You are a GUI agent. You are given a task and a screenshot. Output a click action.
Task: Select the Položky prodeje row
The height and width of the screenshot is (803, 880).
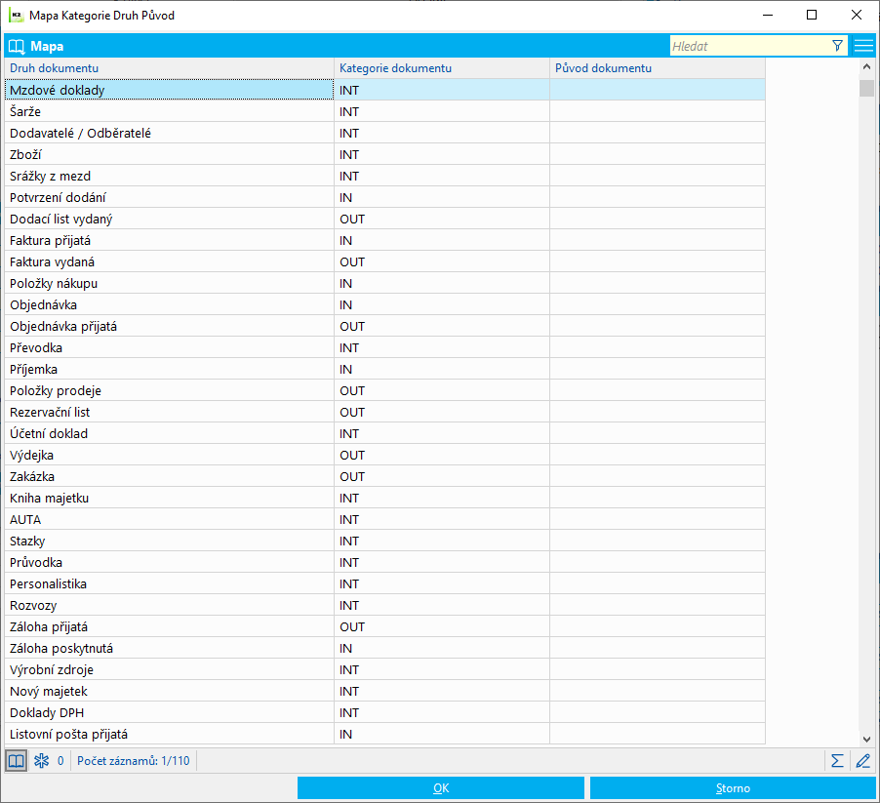coord(385,390)
